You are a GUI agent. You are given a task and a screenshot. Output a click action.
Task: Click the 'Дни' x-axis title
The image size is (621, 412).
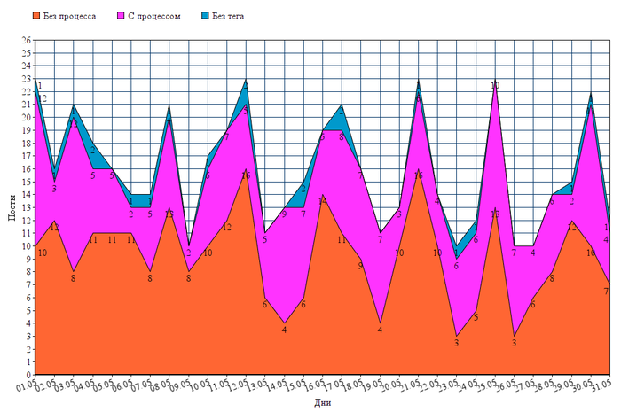click(x=323, y=403)
